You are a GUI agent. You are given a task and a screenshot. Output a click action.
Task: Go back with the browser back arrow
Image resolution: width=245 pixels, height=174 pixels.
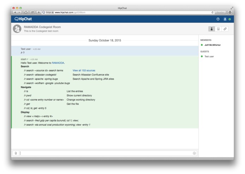click(15, 12)
